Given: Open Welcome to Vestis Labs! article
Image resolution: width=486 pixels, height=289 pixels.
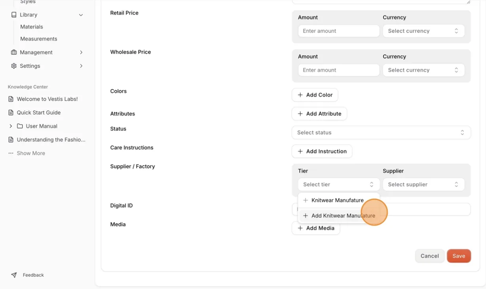Looking at the screenshot, I should (47, 99).
